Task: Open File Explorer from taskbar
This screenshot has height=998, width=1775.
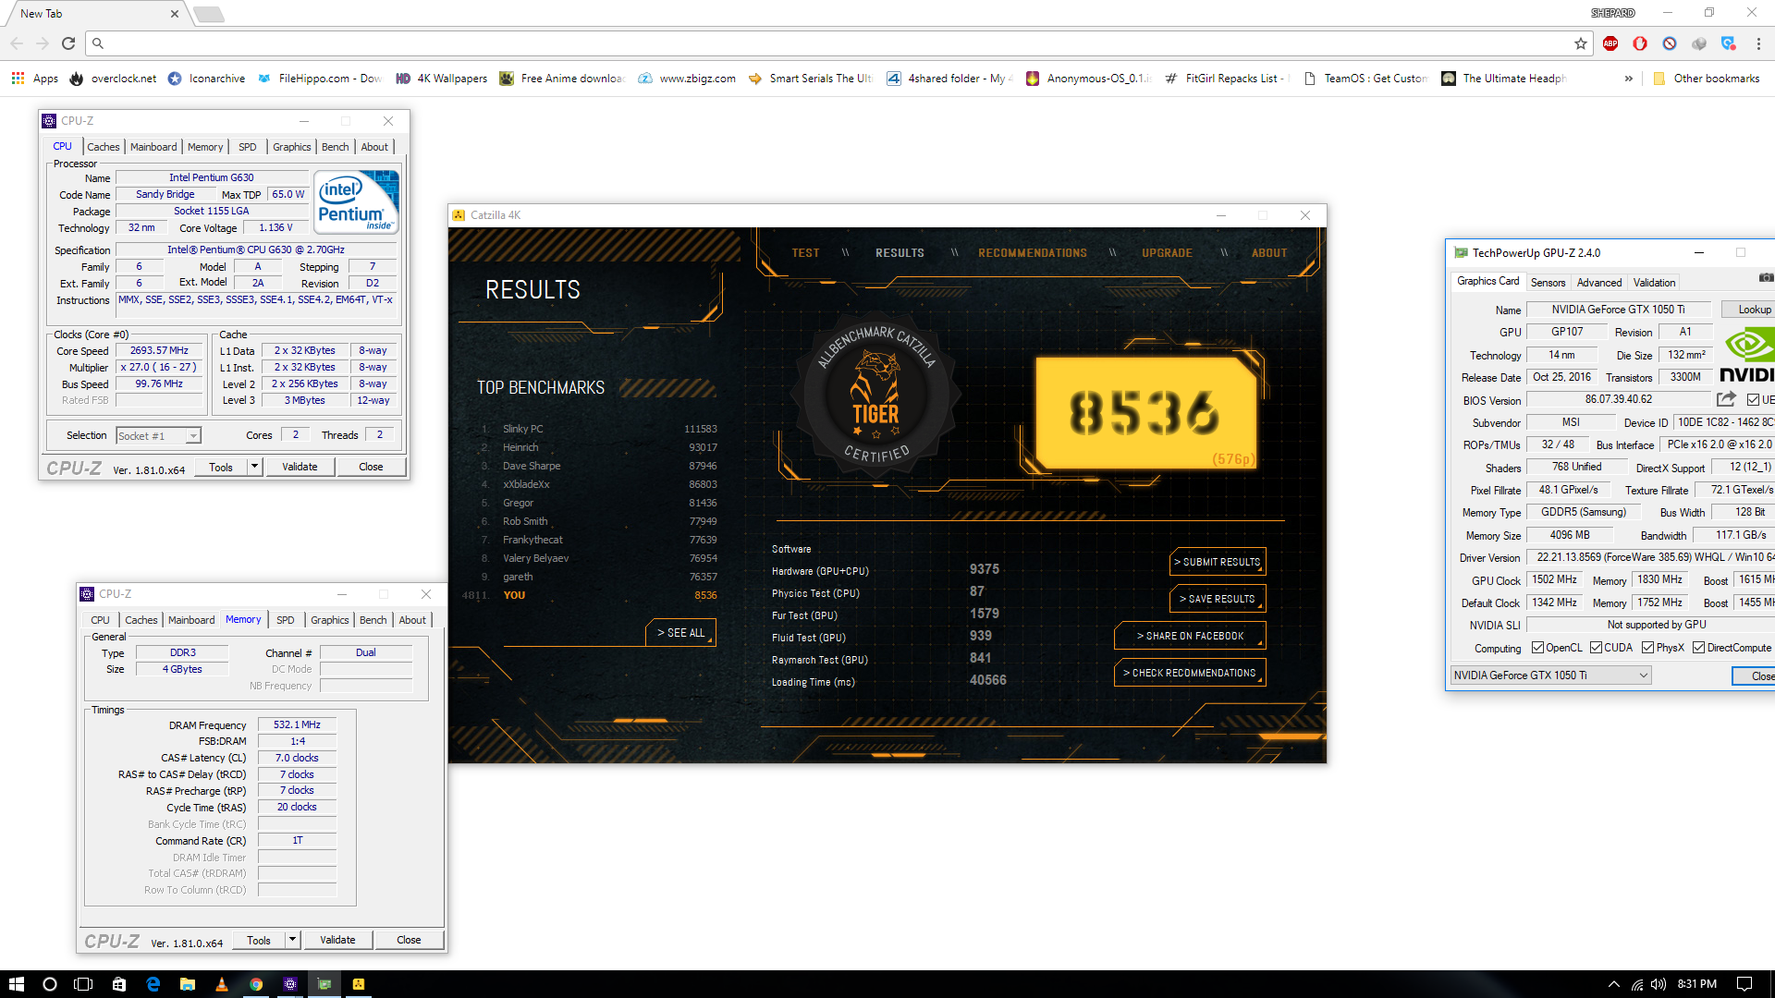Action: click(187, 984)
